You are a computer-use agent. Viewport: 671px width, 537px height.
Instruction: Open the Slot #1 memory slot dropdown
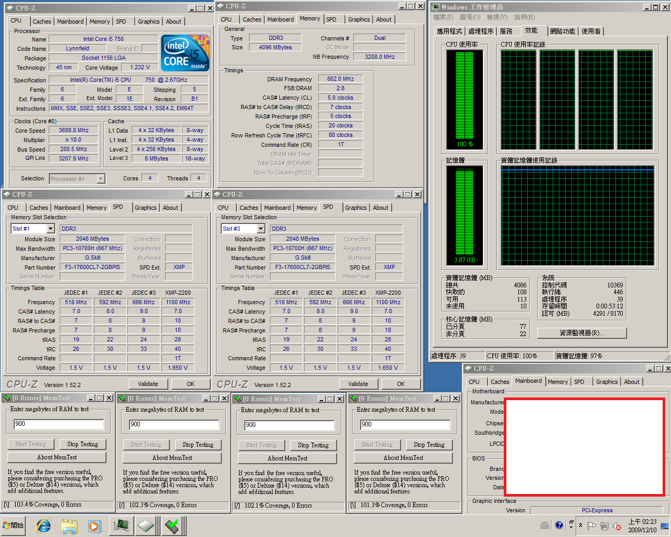point(50,229)
